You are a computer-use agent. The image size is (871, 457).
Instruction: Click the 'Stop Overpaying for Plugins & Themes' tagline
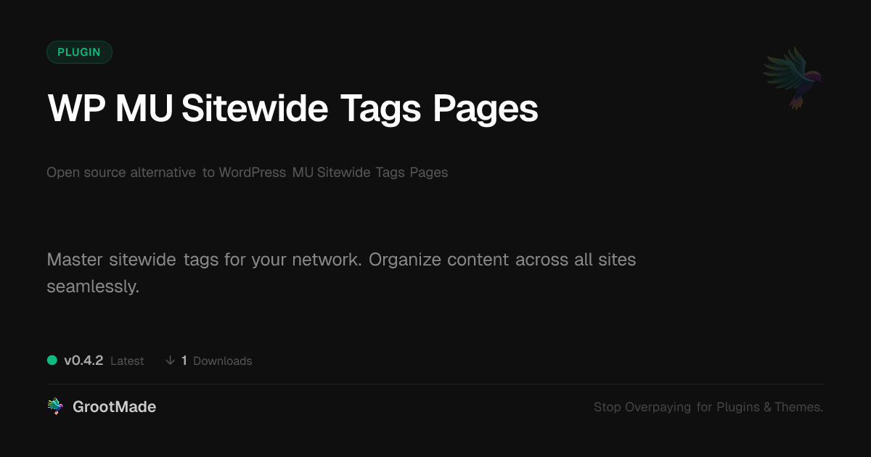[x=708, y=407]
